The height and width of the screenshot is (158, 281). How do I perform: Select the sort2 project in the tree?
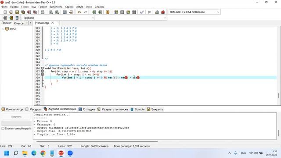13,29
